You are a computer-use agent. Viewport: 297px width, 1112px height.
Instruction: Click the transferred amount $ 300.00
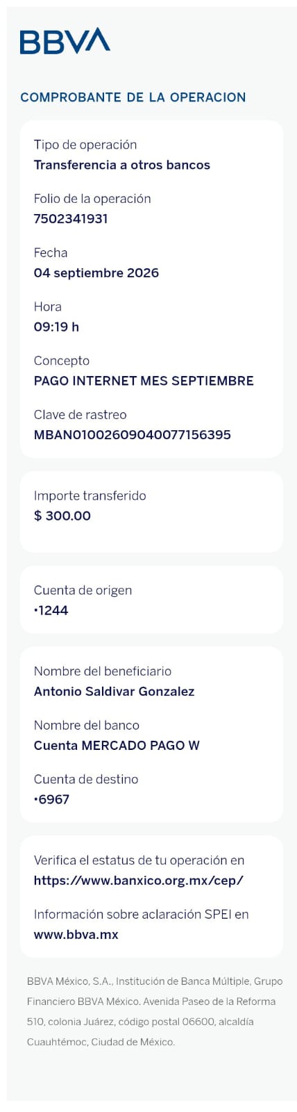click(x=62, y=516)
